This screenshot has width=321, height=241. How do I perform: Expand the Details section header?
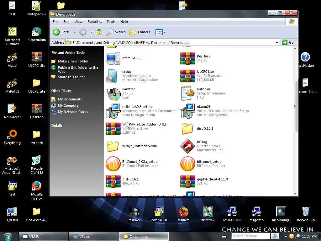tap(57, 126)
